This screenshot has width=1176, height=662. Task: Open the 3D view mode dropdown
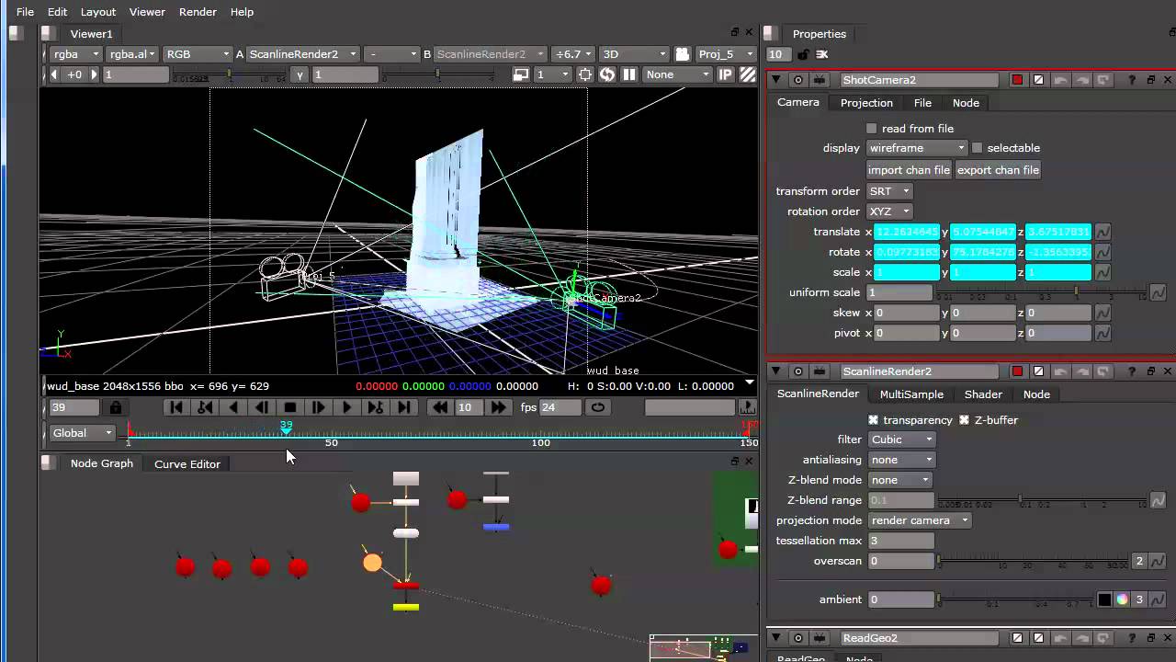[634, 54]
